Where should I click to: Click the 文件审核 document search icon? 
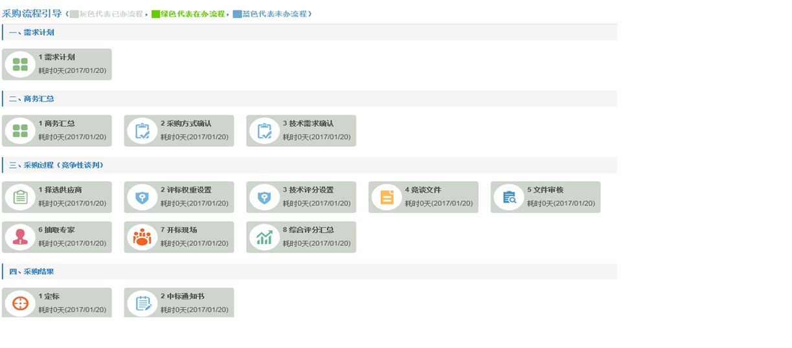point(509,197)
